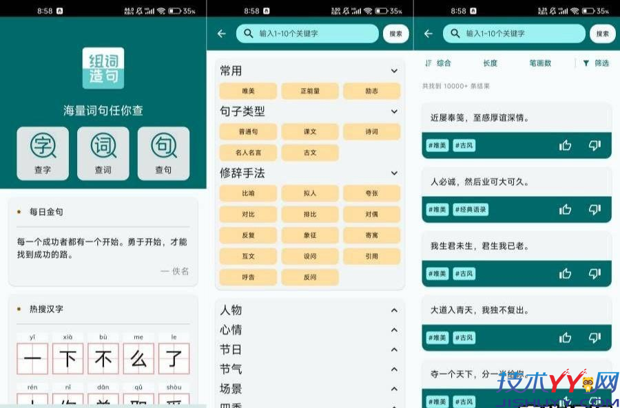Tap the back arrow on the category page
The image size is (620, 408).
(x=220, y=33)
